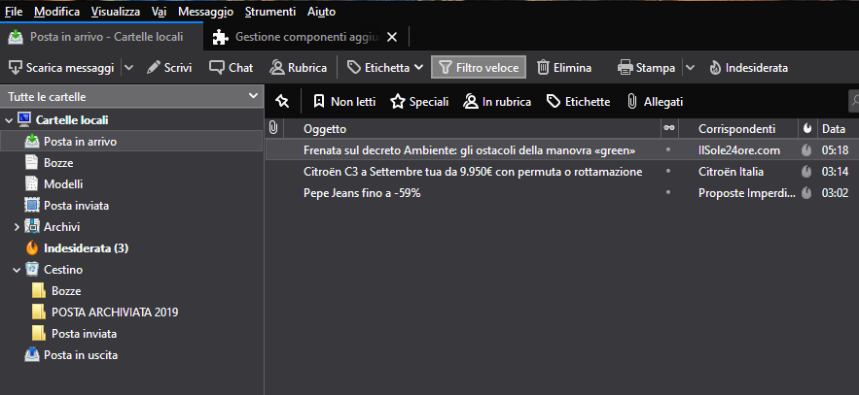
Task: Toggle the Allegati filter
Action: click(x=656, y=102)
